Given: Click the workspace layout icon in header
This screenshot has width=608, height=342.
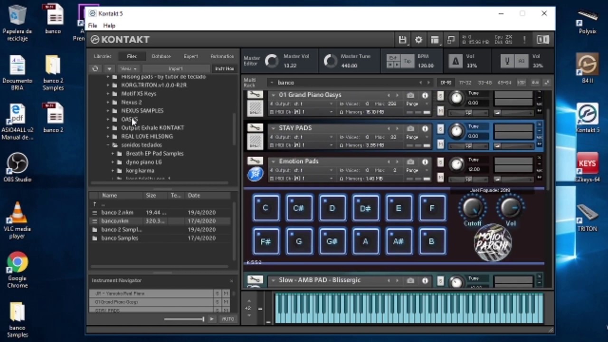Looking at the screenshot, I should tap(435, 40).
